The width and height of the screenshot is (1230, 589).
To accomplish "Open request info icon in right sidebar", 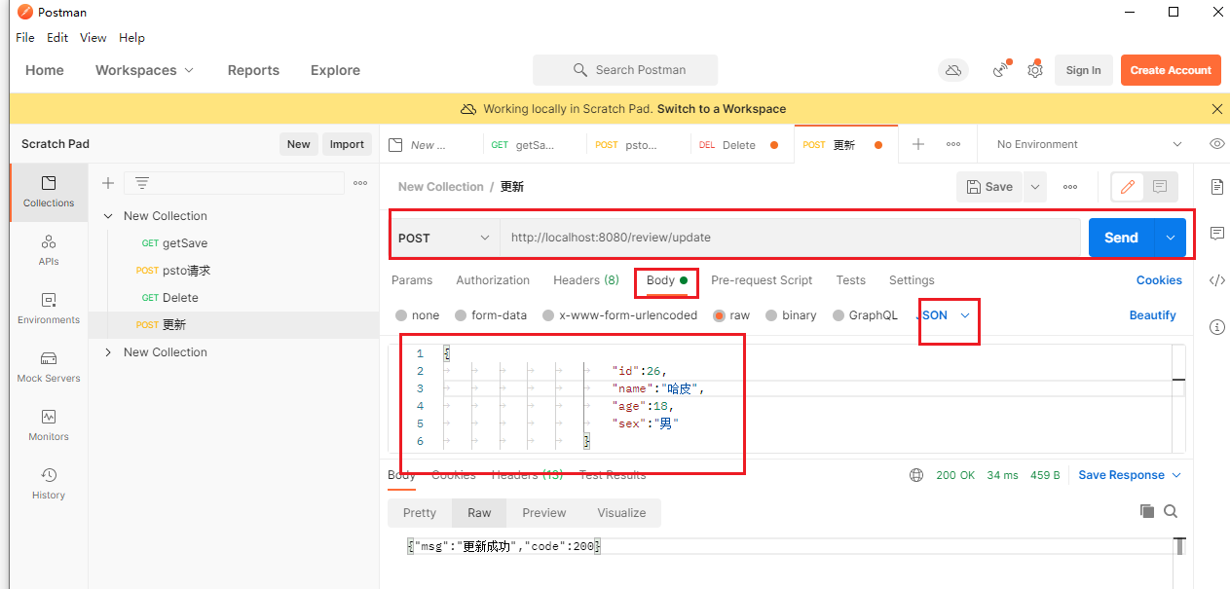I will [1217, 327].
